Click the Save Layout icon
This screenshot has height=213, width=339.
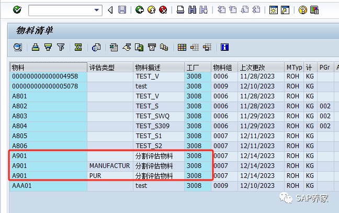tap(207, 47)
